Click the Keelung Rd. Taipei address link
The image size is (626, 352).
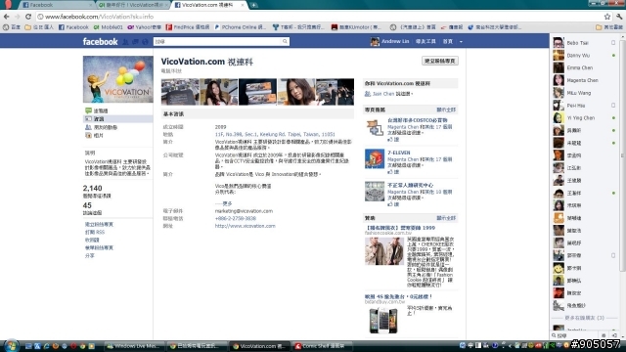click(275, 134)
